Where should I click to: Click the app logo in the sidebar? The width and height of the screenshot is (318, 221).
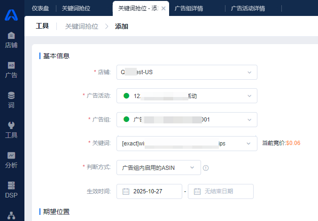(x=11, y=15)
